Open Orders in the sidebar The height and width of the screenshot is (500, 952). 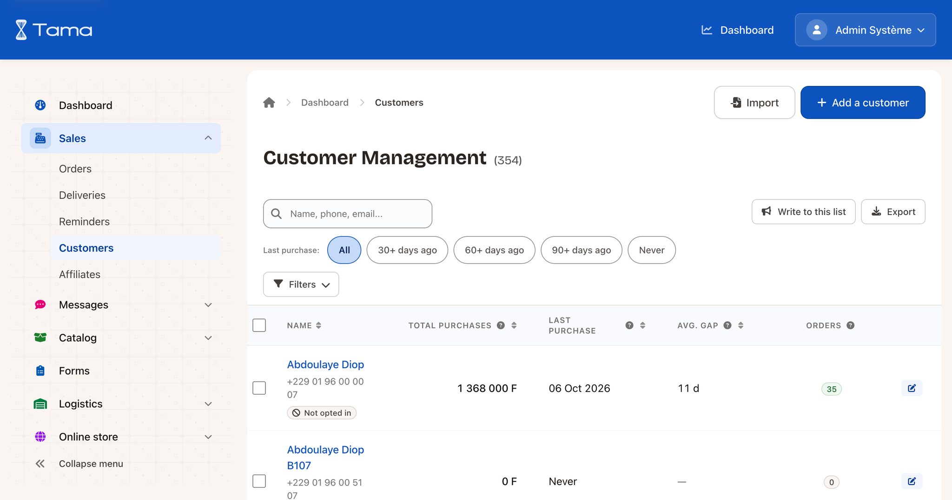click(x=75, y=169)
